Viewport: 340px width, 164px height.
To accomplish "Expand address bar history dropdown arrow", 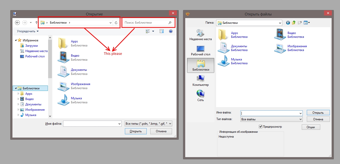I will [111, 23].
